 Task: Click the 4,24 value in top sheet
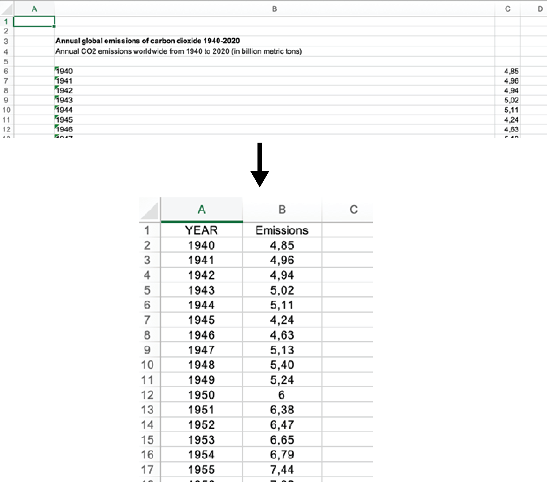click(x=511, y=120)
